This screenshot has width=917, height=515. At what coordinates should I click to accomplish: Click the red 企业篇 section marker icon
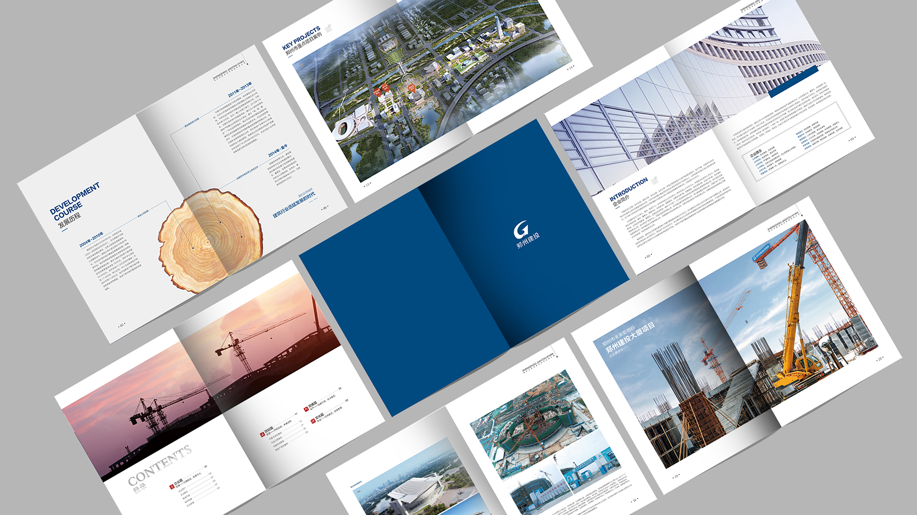(172, 487)
